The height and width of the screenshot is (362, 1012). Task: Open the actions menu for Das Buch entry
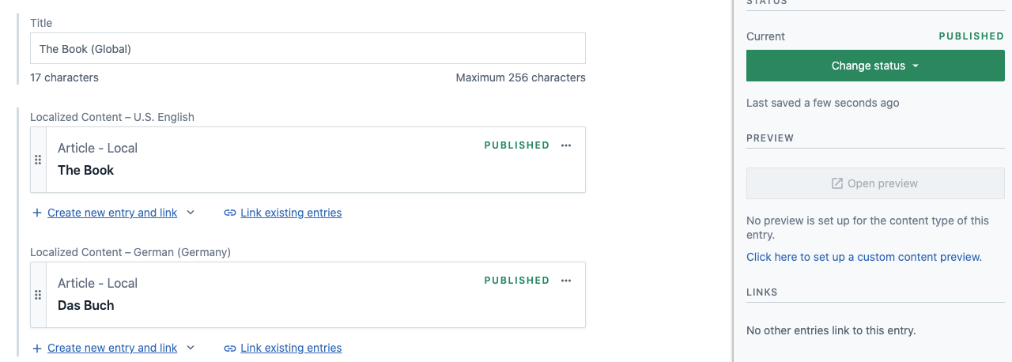click(x=565, y=281)
